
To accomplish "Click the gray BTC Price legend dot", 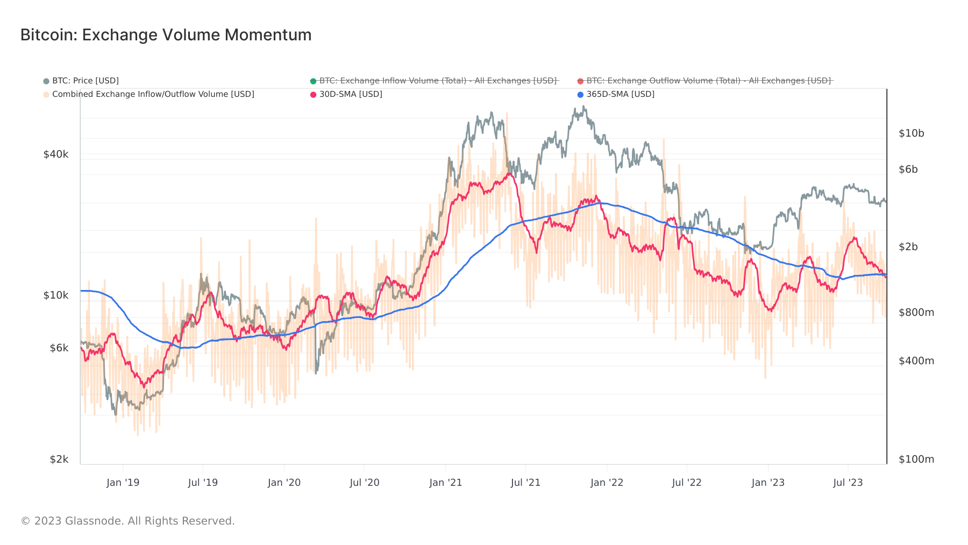I will click(46, 81).
